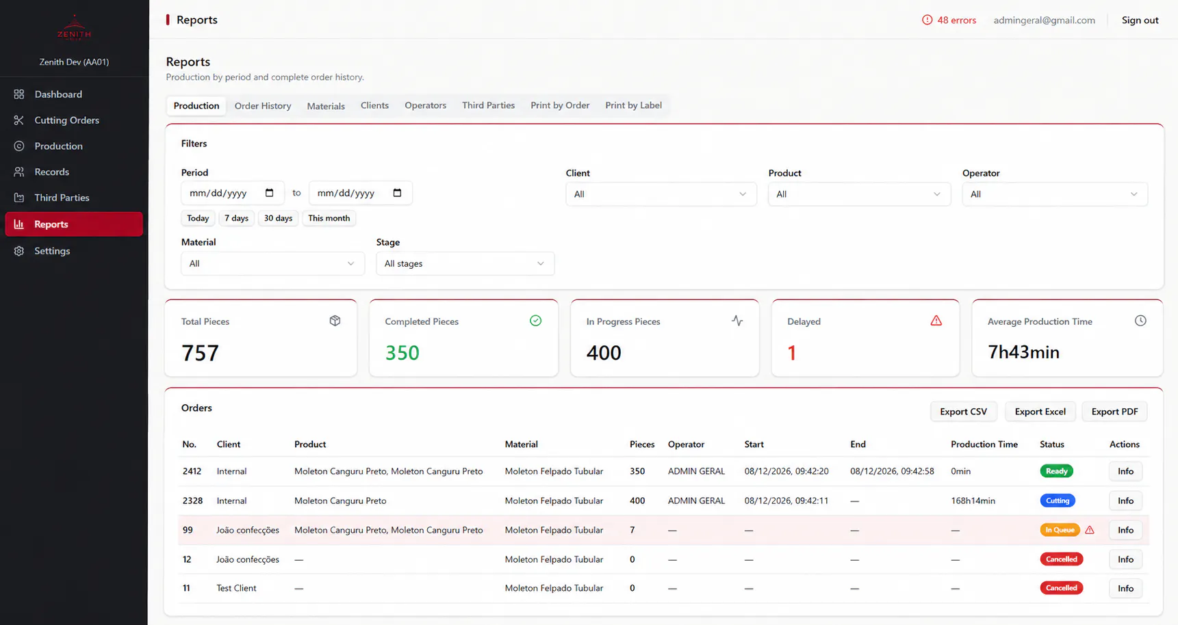The width and height of the screenshot is (1178, 625).
Task: Switch to the Print by Order tab
Action: coord(560,105)
